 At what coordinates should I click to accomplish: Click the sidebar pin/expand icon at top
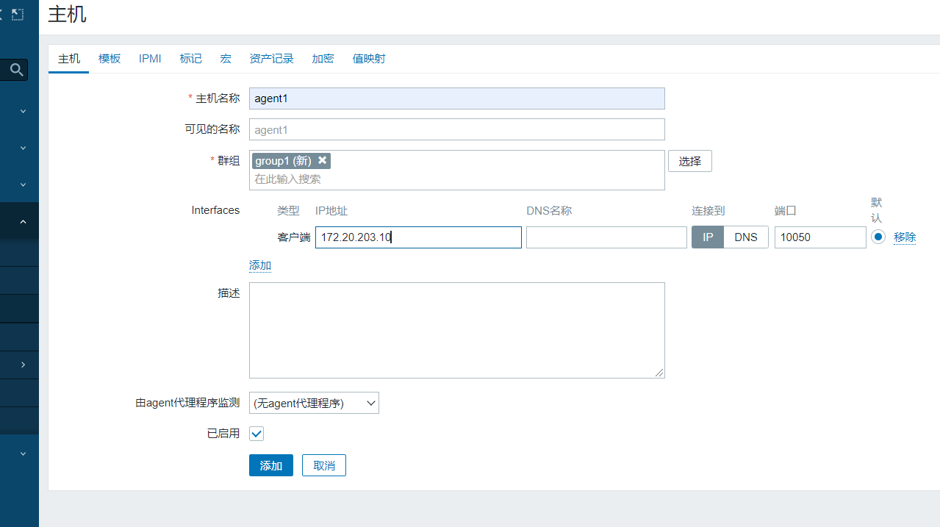[x=18, y=13]
